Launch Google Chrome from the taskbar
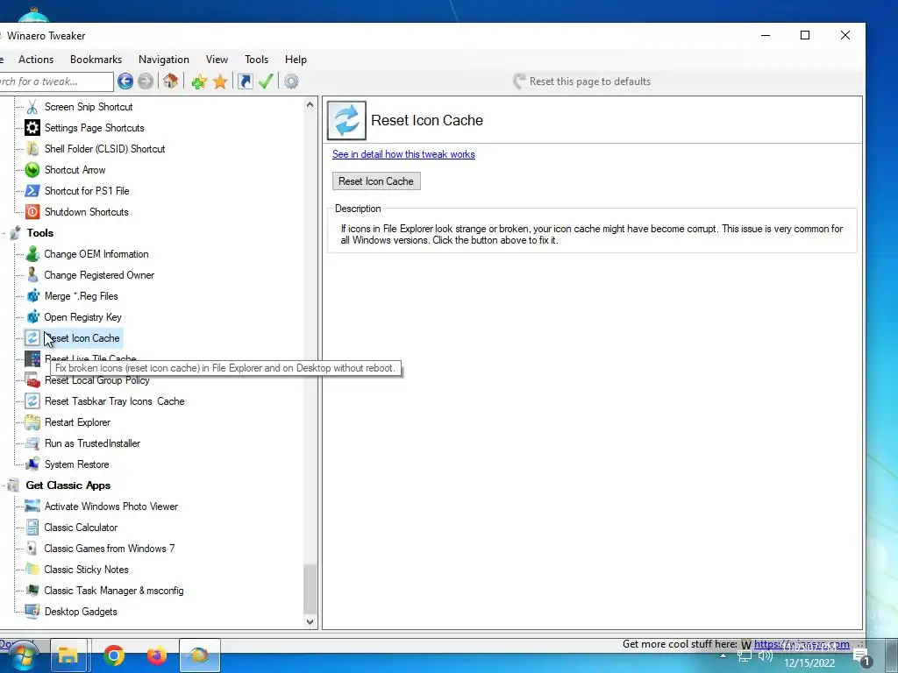Viewport: 898px width, 673px height. [x=114, y=655]
